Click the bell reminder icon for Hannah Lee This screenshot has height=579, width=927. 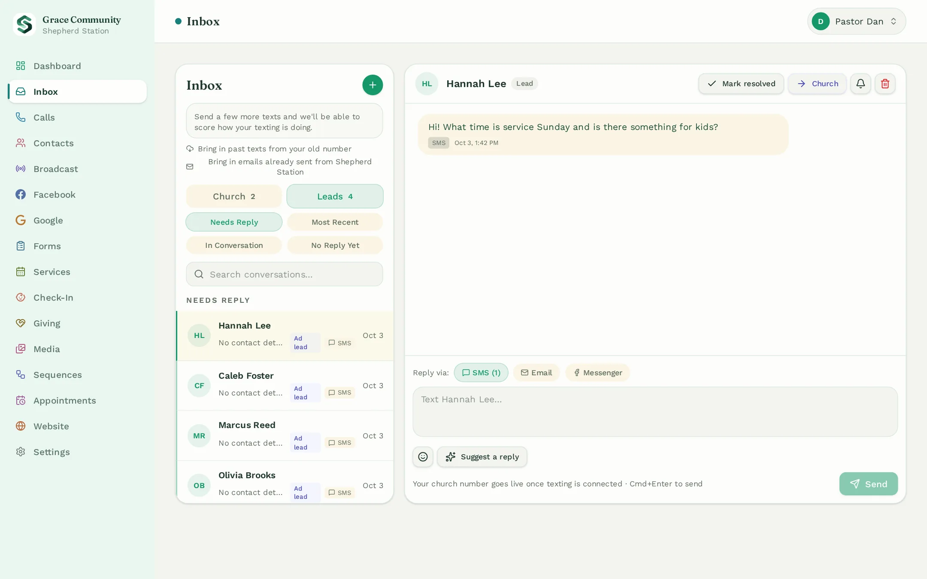[x=860, y=84]
